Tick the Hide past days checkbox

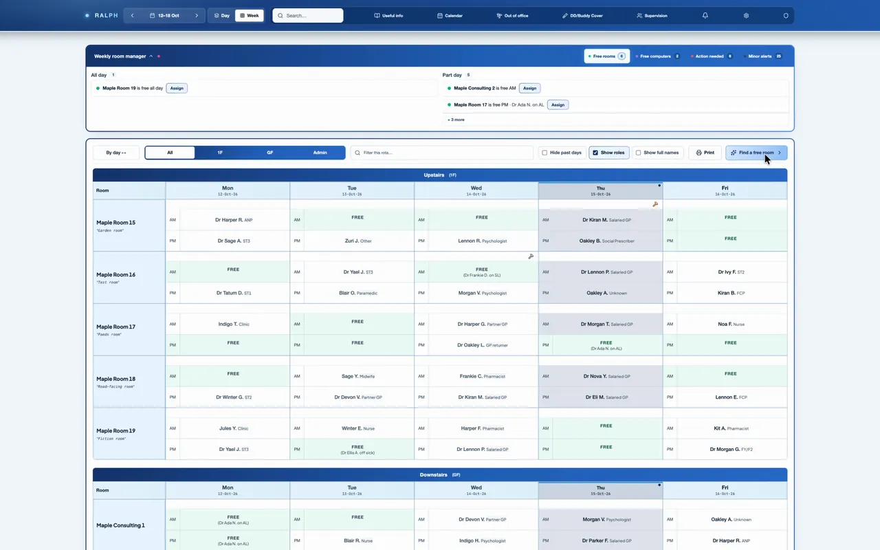click(x=544, y=153)
